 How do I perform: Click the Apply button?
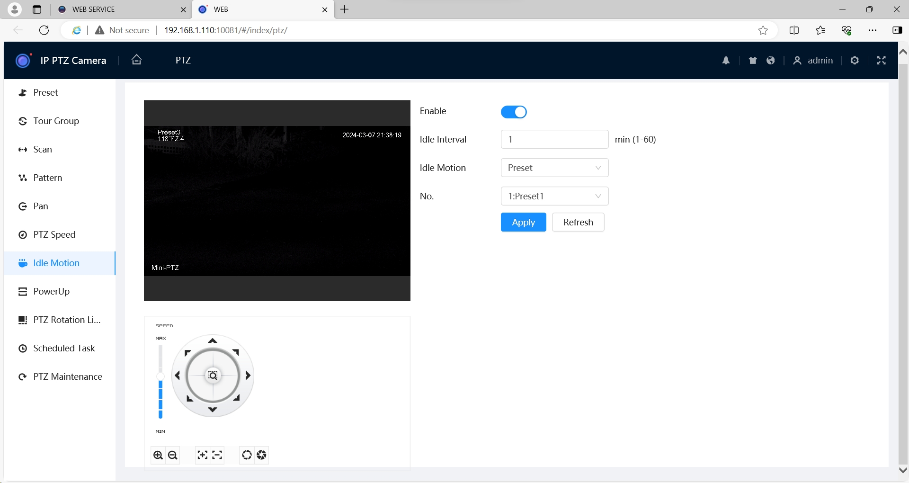coord(523,222)
